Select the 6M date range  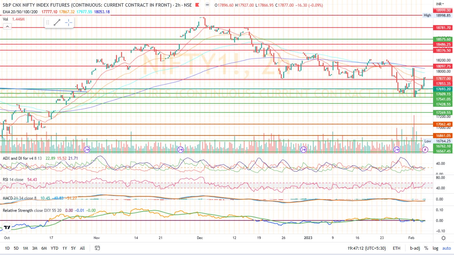pyautogui.click(x=44, y=248)
